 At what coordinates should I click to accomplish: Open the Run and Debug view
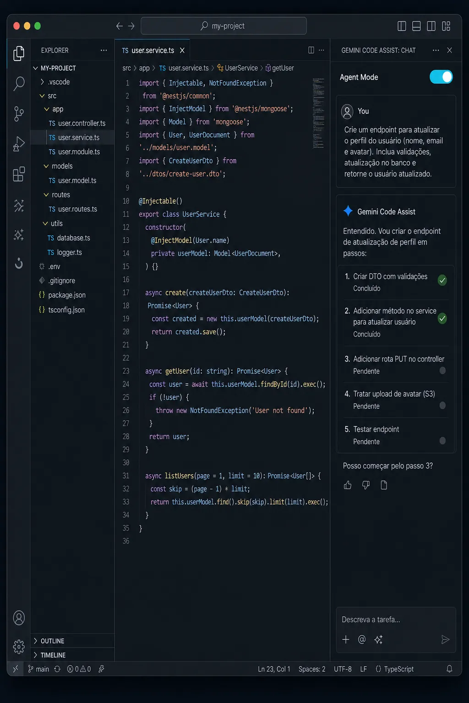pyautogui.click(x=19, y=144)
